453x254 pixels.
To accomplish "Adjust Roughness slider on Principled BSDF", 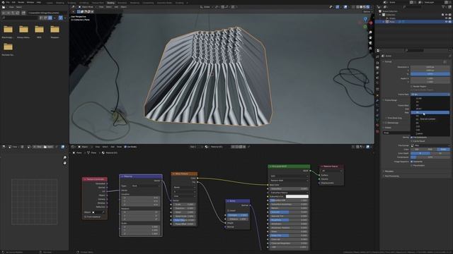I will [x=288, y=219].
